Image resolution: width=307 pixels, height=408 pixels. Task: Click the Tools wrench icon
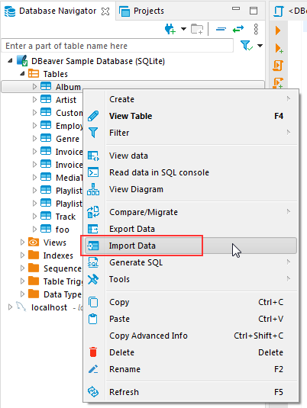tap(93, 279)
